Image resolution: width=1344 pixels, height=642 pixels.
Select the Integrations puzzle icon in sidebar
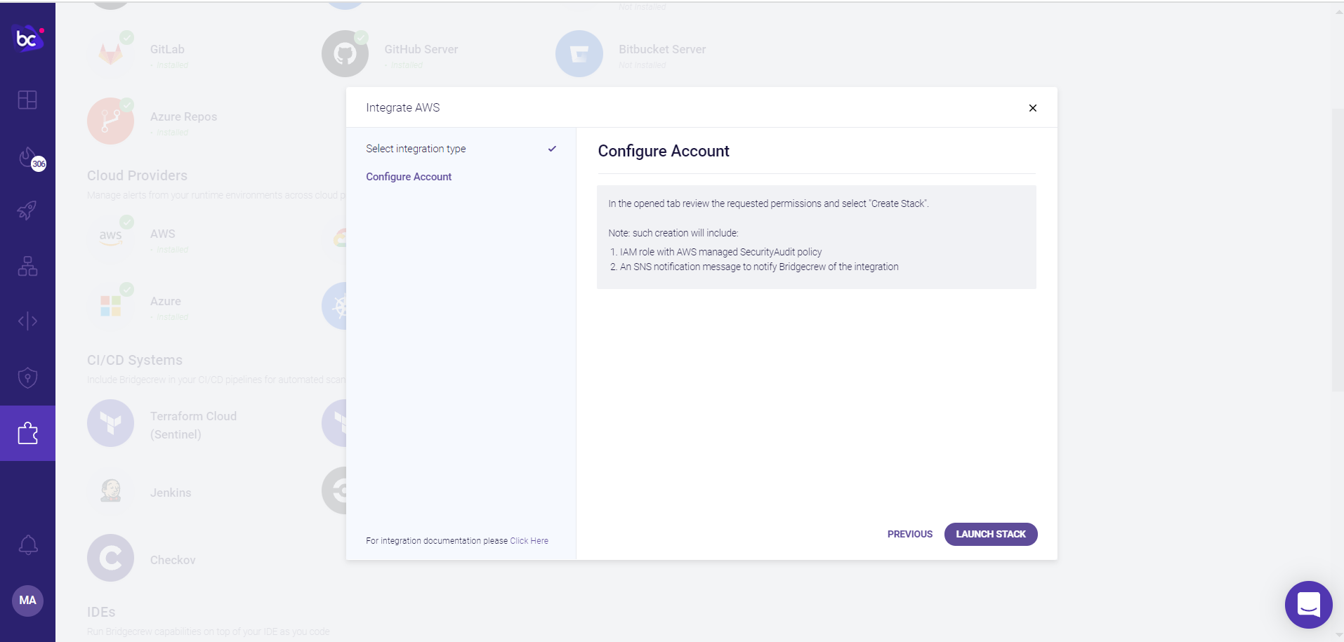coord(27,433)
